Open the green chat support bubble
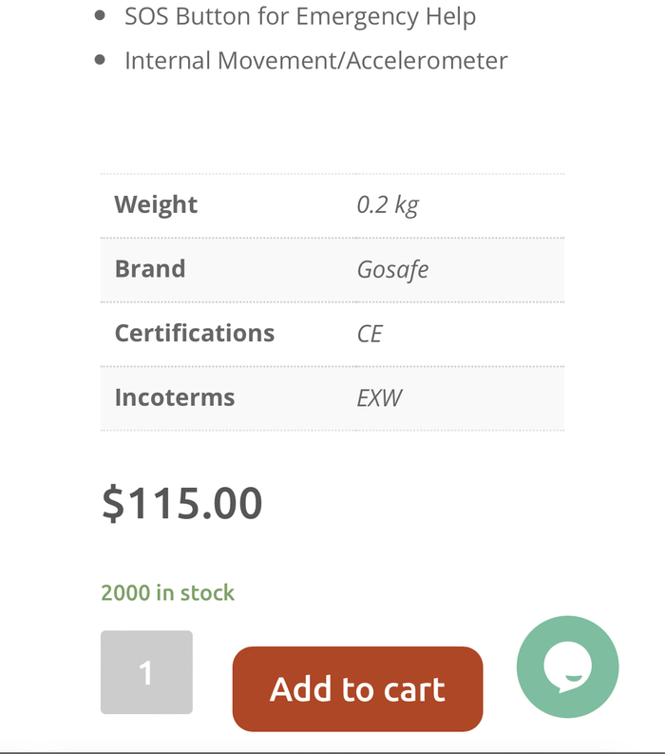Viewport: 665px width, 754px height. (x=567, y=667)
